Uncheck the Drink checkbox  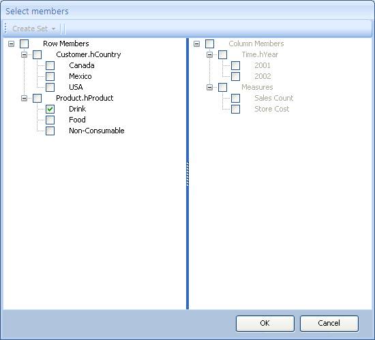coord(50,109)
